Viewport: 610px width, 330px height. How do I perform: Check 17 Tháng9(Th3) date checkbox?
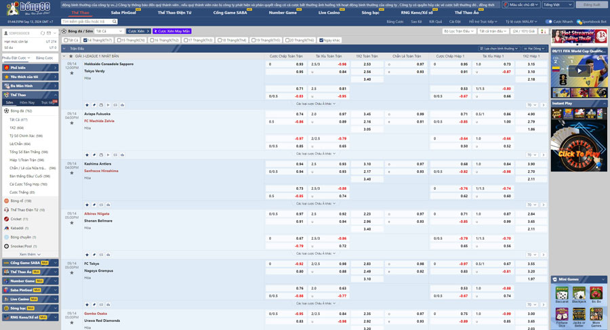(186, 40)
